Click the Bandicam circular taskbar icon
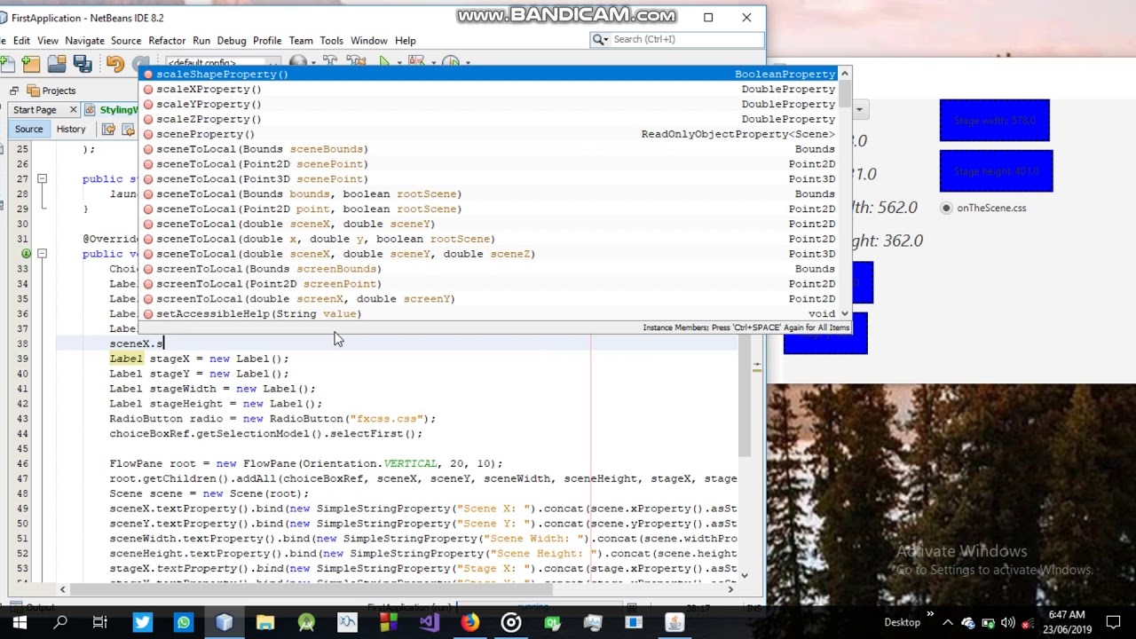 [x=510, y=622]
